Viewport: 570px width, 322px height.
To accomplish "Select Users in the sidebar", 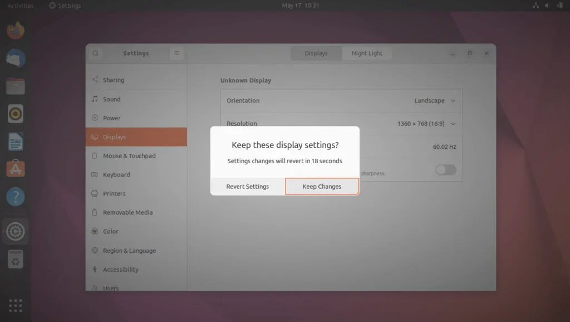I will 111,287.
